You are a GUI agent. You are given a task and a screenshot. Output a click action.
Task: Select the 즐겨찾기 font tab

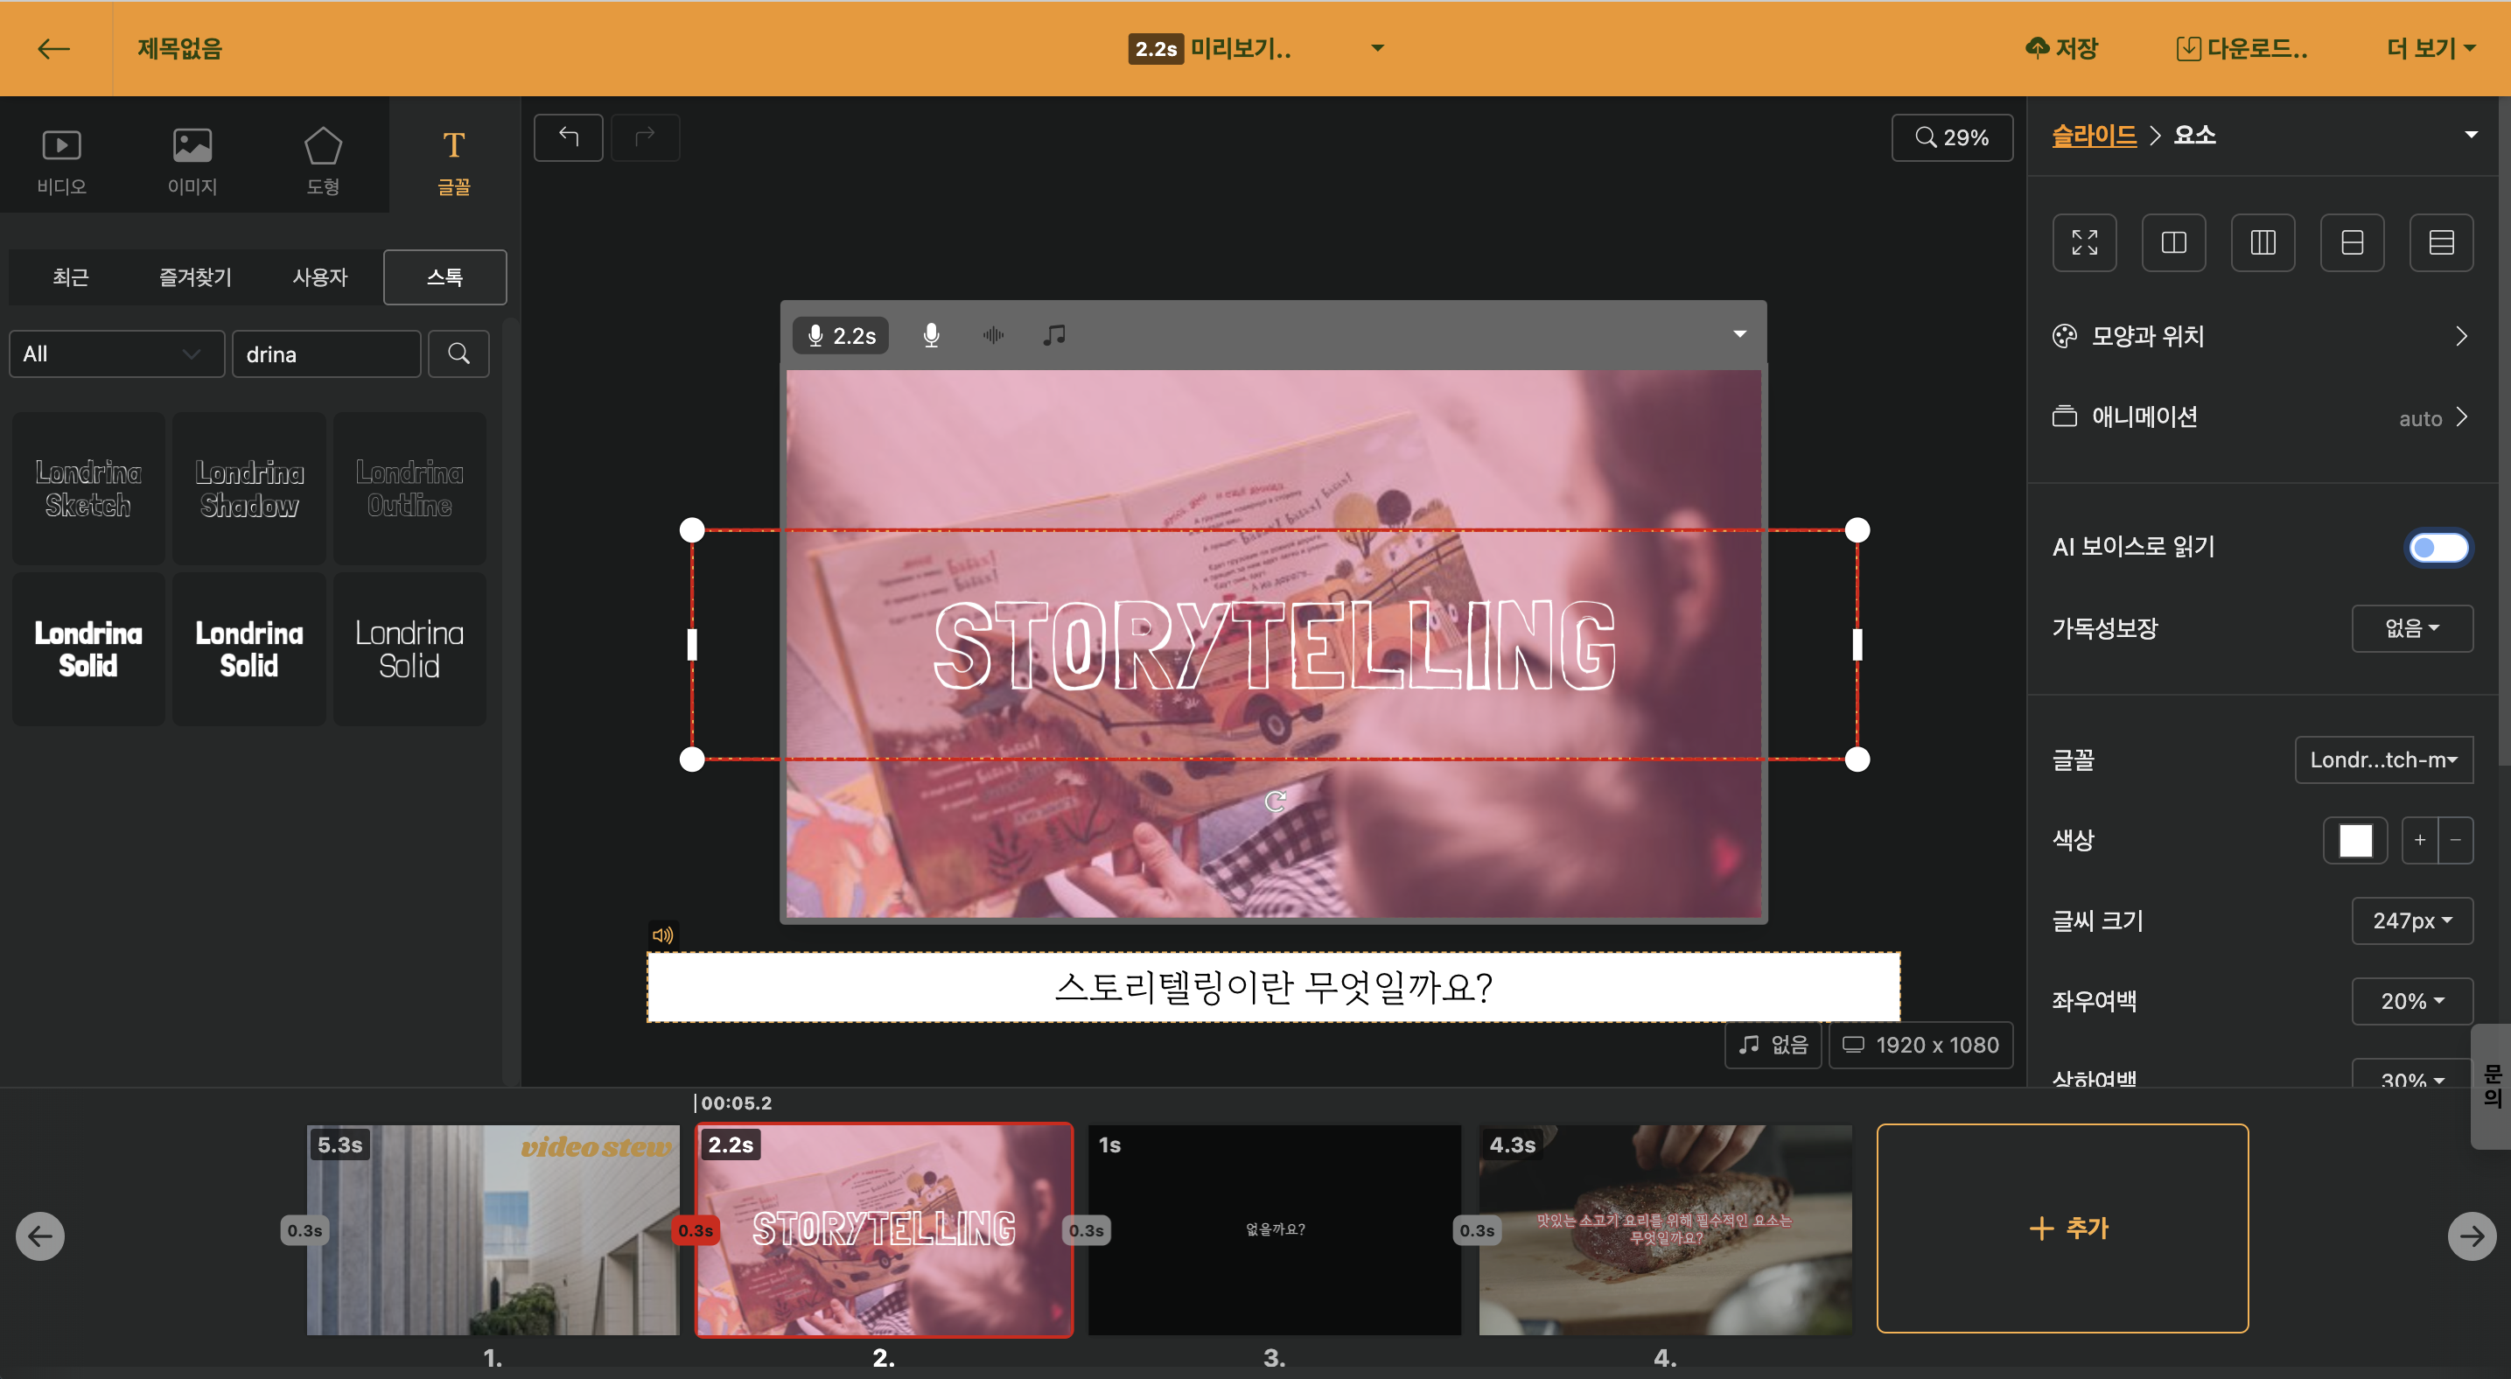tap(195, 277)
